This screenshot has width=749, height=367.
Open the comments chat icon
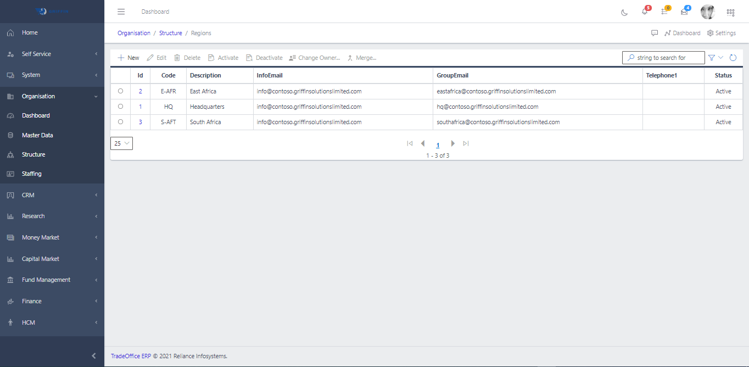tap(655, 33)
